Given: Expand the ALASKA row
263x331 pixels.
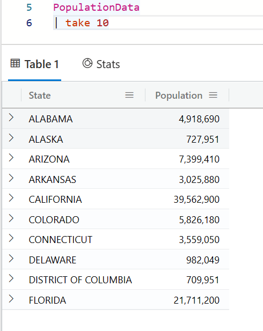Looking at the screenshot, I should click(x=11, y=138).
